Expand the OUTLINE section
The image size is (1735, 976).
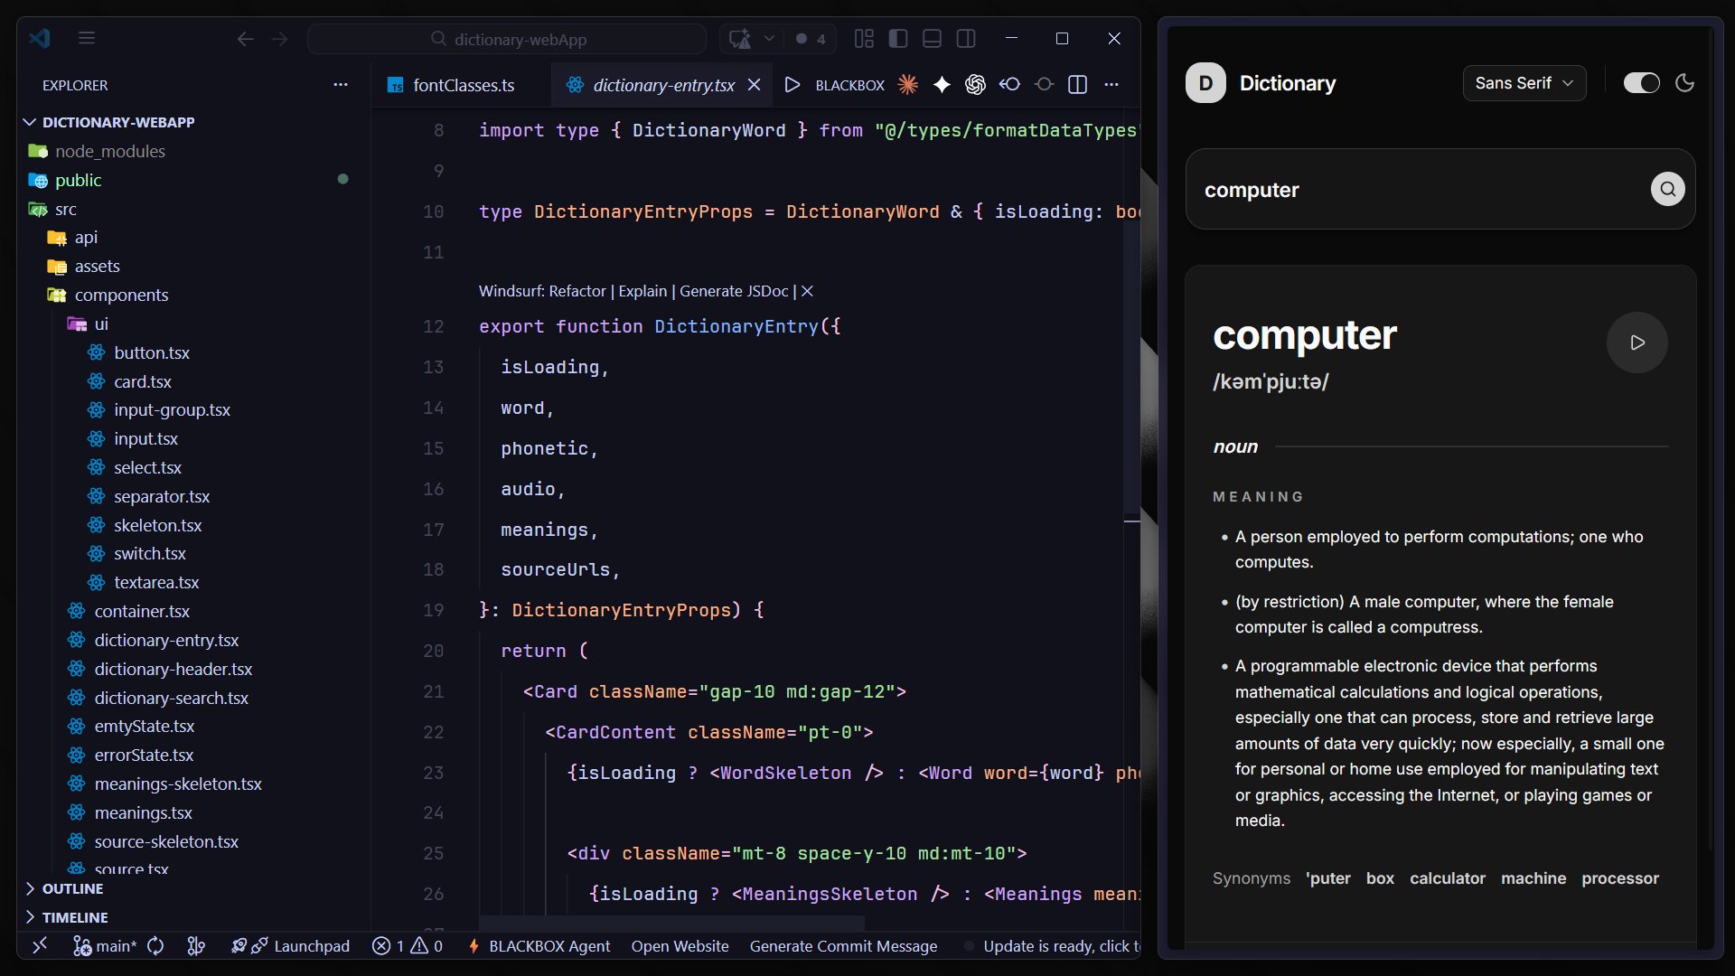pyautogui.click(x=72, y=889)
